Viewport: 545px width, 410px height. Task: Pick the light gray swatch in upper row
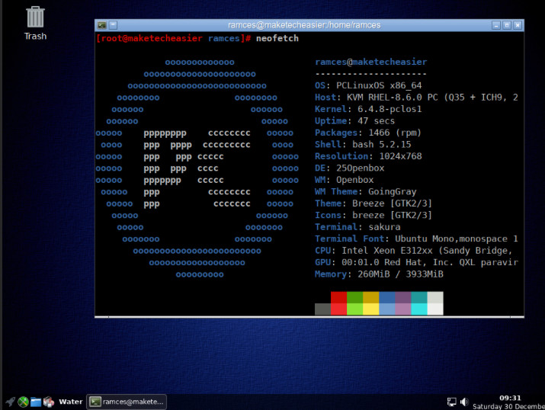point(435,297)
